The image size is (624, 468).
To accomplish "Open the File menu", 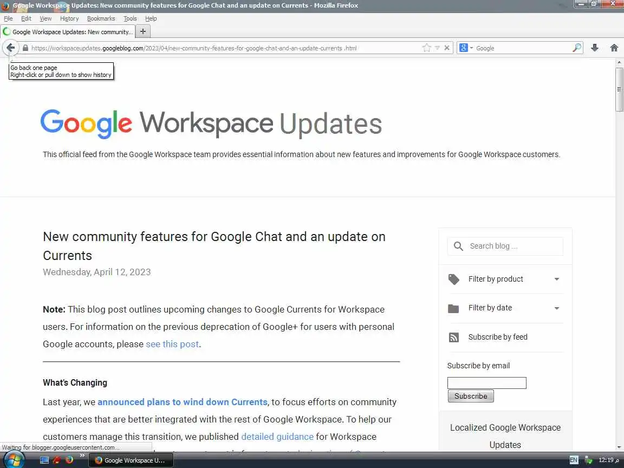I will [8, 18].
